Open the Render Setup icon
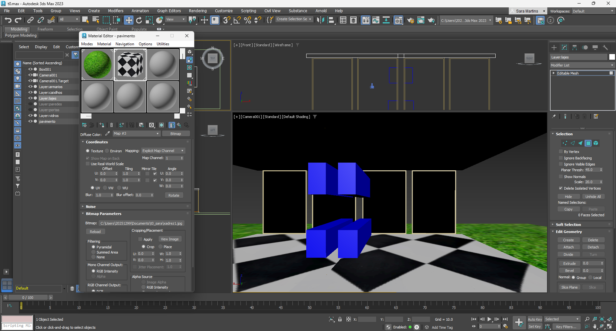The height and width of the screenshot is (331, 616). tap(411, 20)
